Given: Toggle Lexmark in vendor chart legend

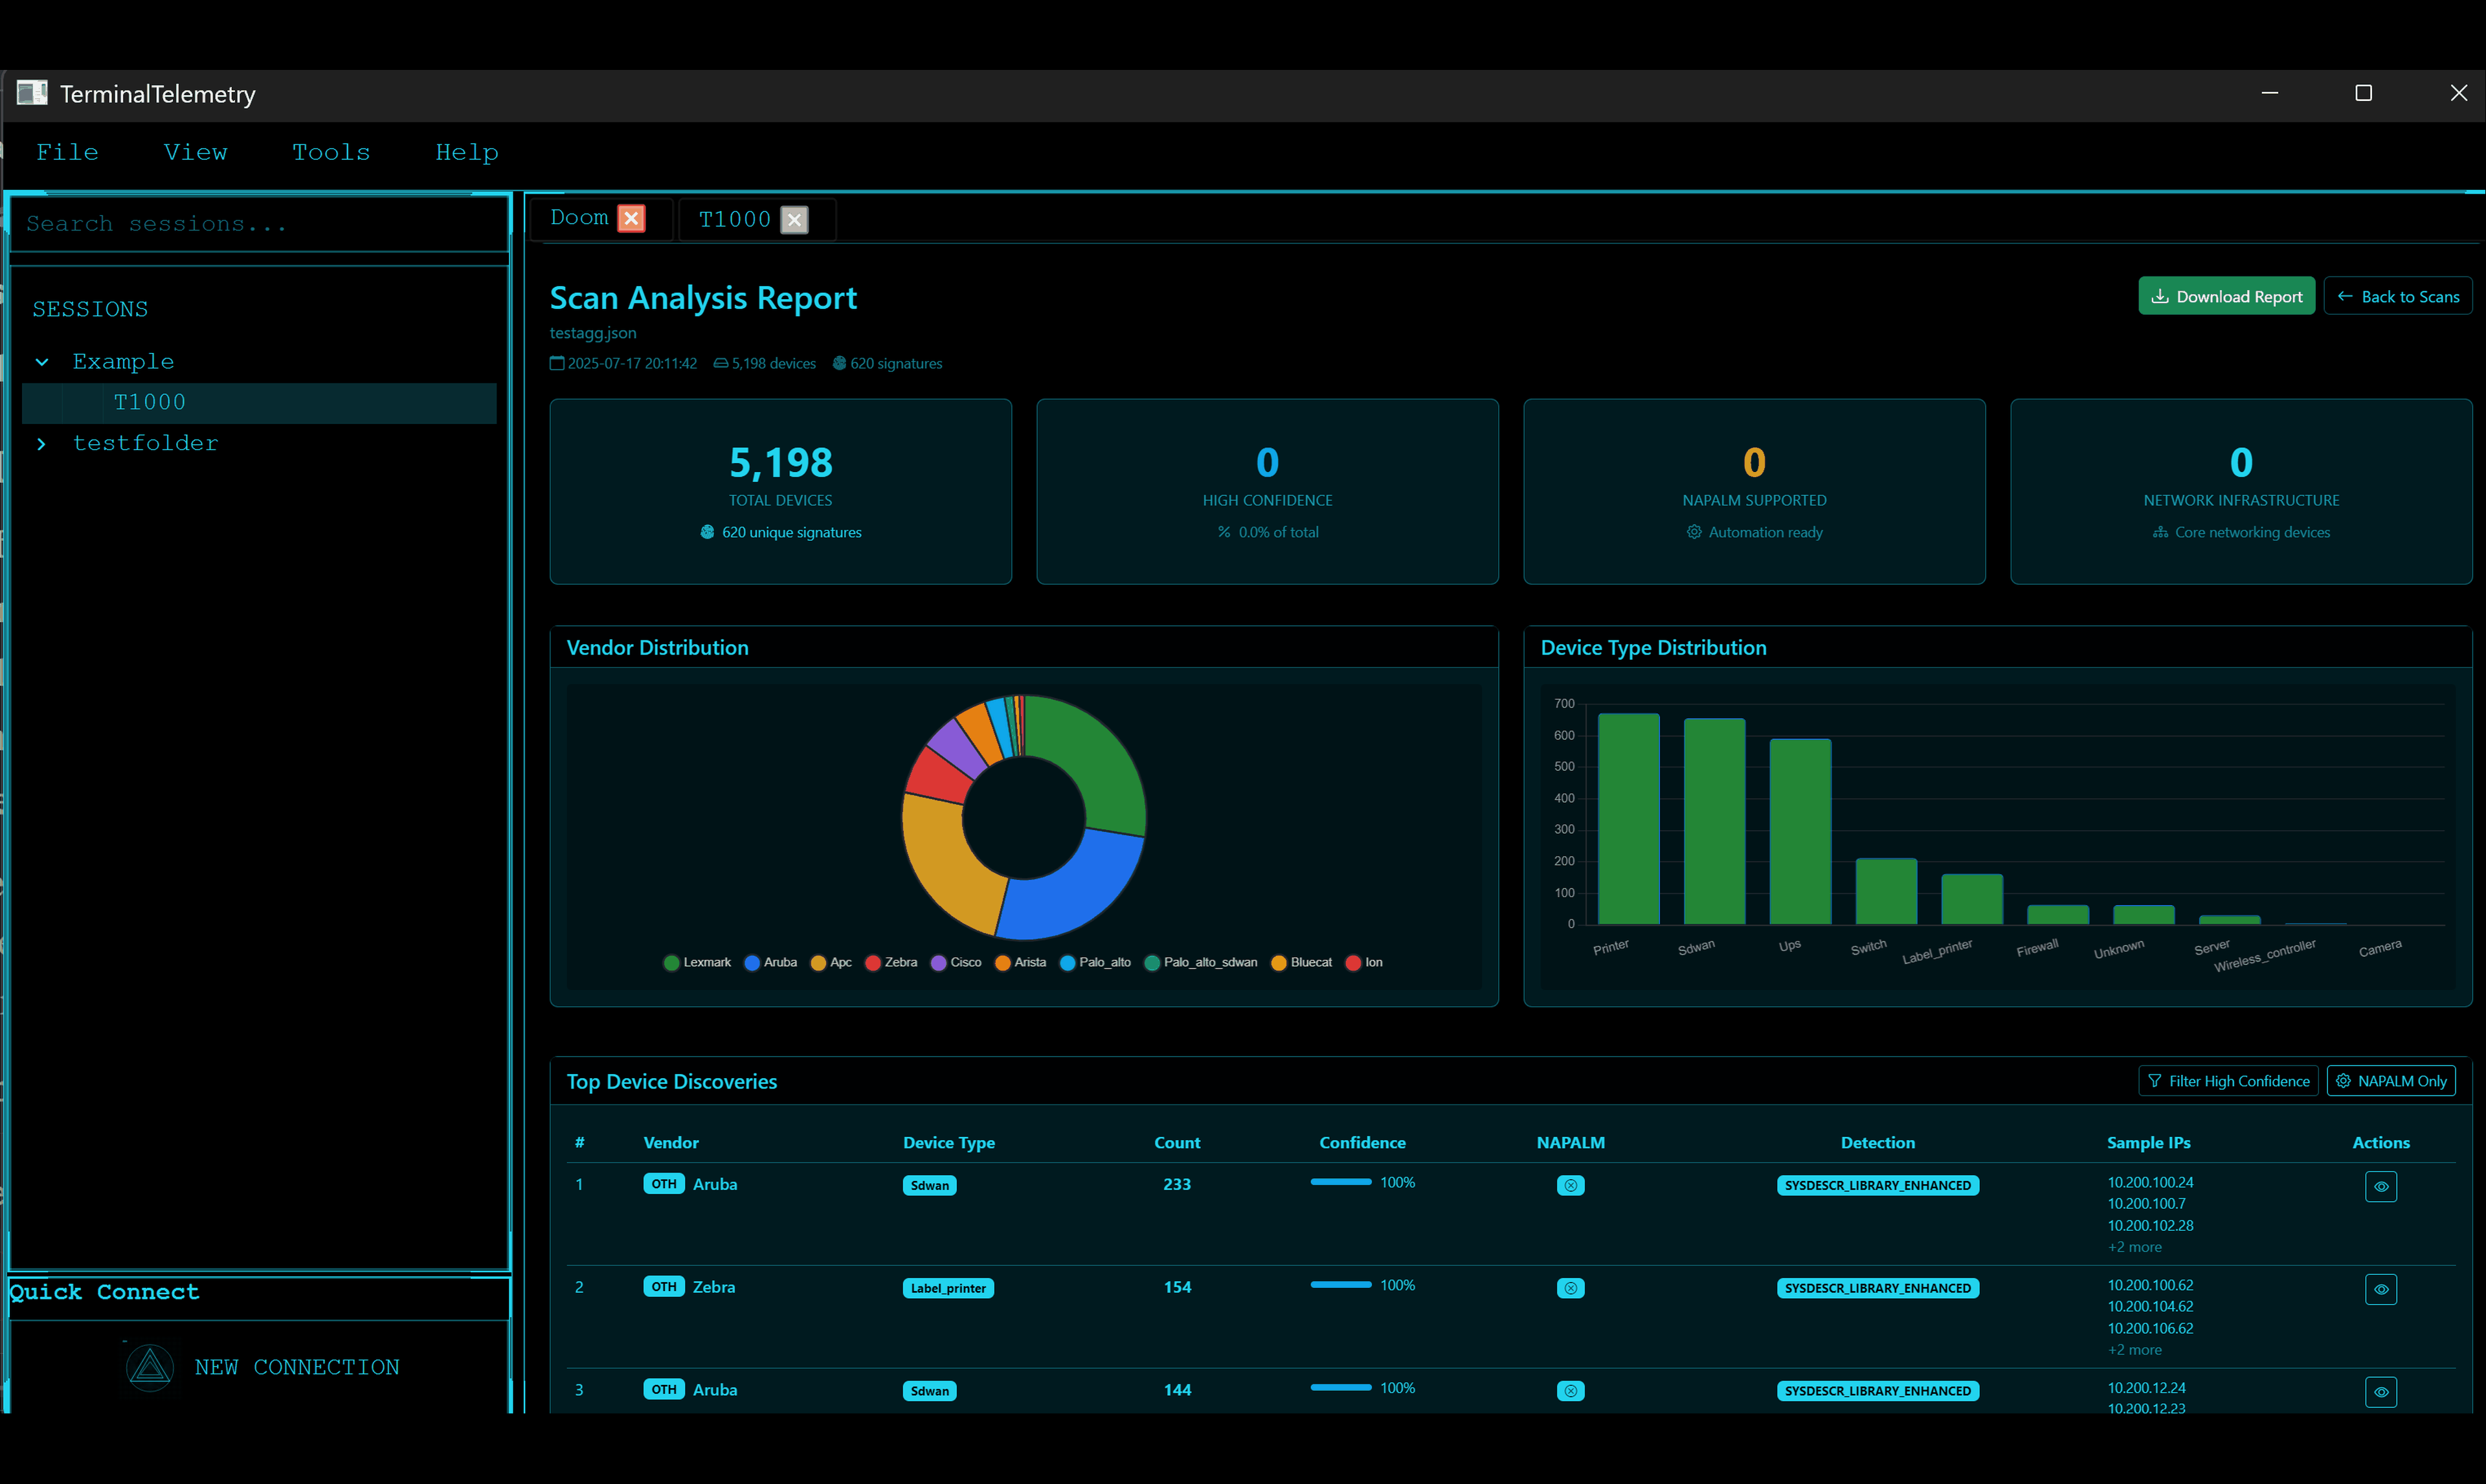Looking at the screenshot, I should [698, 962].
